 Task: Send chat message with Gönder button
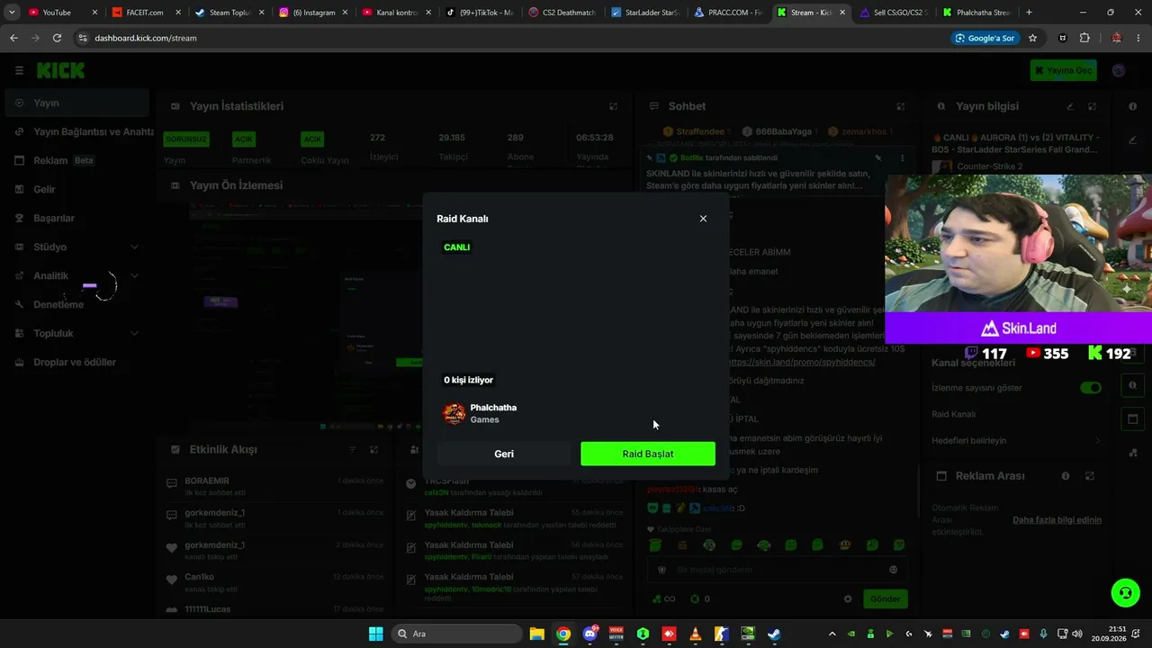coord(885,599)
